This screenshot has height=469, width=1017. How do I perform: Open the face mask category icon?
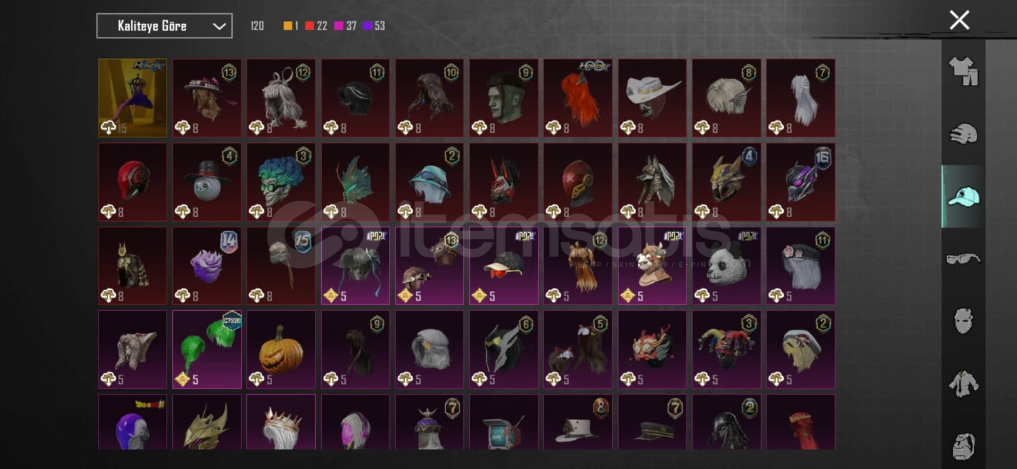pos(963,321)
